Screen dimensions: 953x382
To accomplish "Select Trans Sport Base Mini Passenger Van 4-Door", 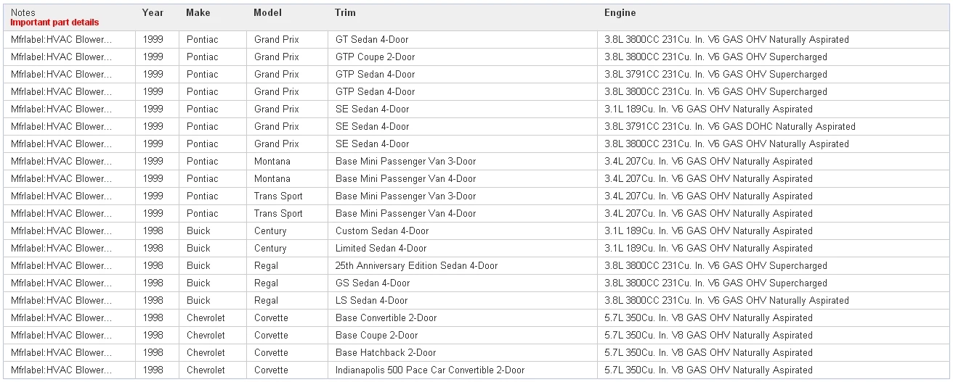I will pos(405,214).
